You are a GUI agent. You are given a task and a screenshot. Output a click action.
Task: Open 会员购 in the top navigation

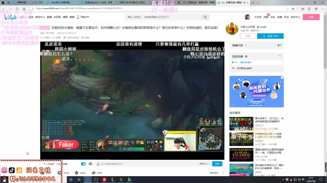pos(57,17)
